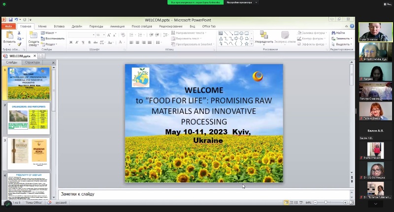Click the zoom out minus button
Screen dimensions: 394x212
coord(315,203)
